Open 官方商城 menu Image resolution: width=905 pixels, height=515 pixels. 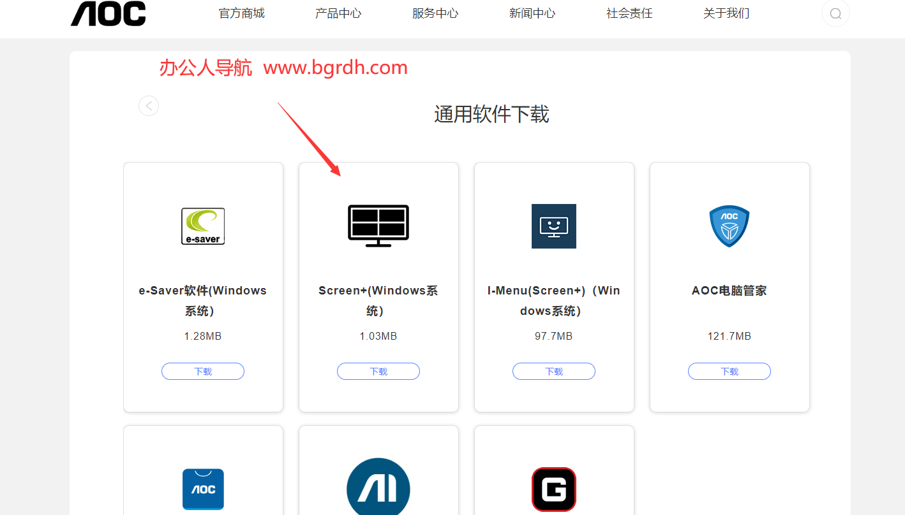pyautogui.click(x=241, y=13)
